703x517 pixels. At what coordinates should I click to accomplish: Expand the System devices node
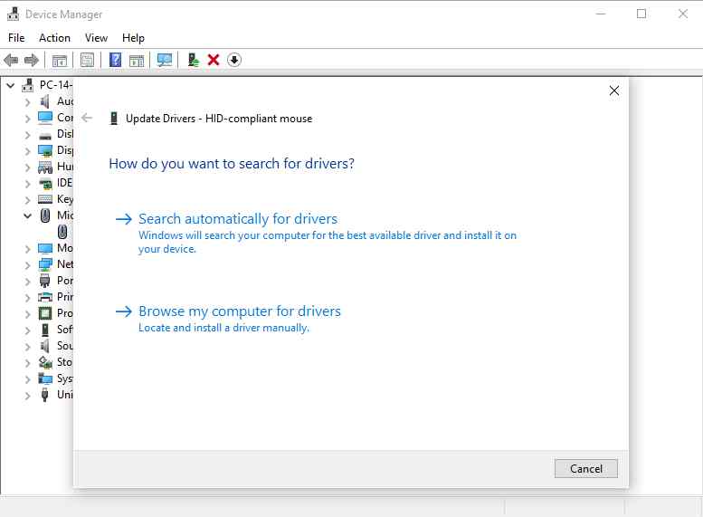pyautogui.click(x=27, y=379)
